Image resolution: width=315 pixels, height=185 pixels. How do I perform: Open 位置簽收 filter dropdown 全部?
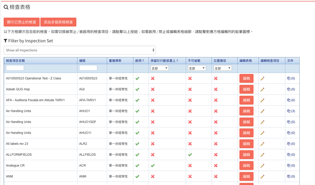coord(223,68)
